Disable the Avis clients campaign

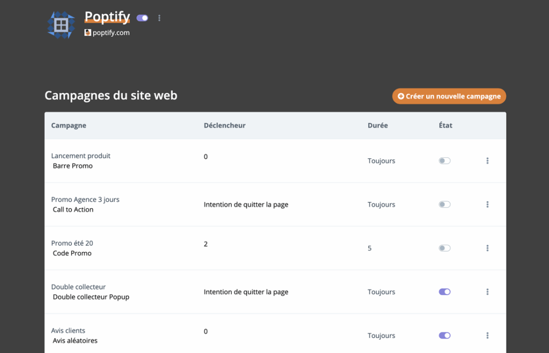pos(444,335)
